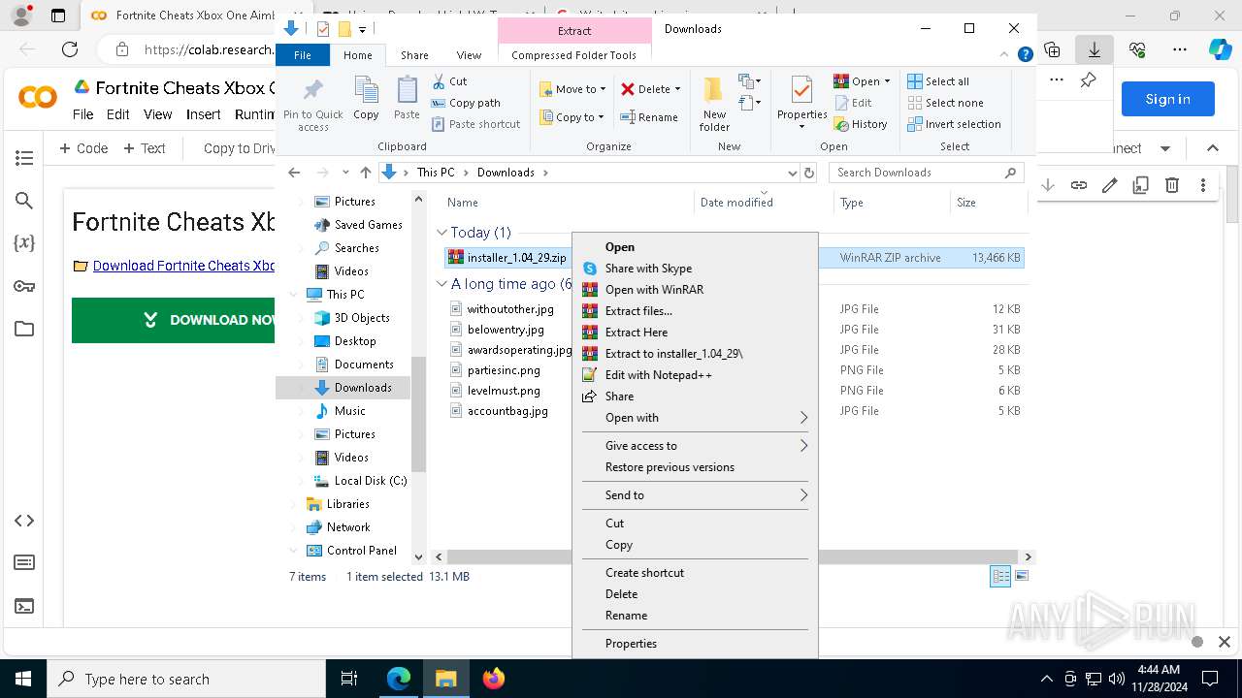Click the Search Downloads field
This screenshot has height=698, width=1242.
(x=926, y=173)
